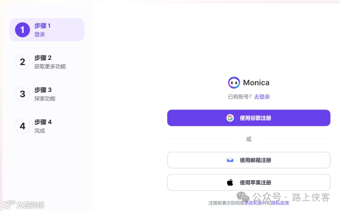
Task: Click the Monica brand name text
Action: click(x=256, y=83)
